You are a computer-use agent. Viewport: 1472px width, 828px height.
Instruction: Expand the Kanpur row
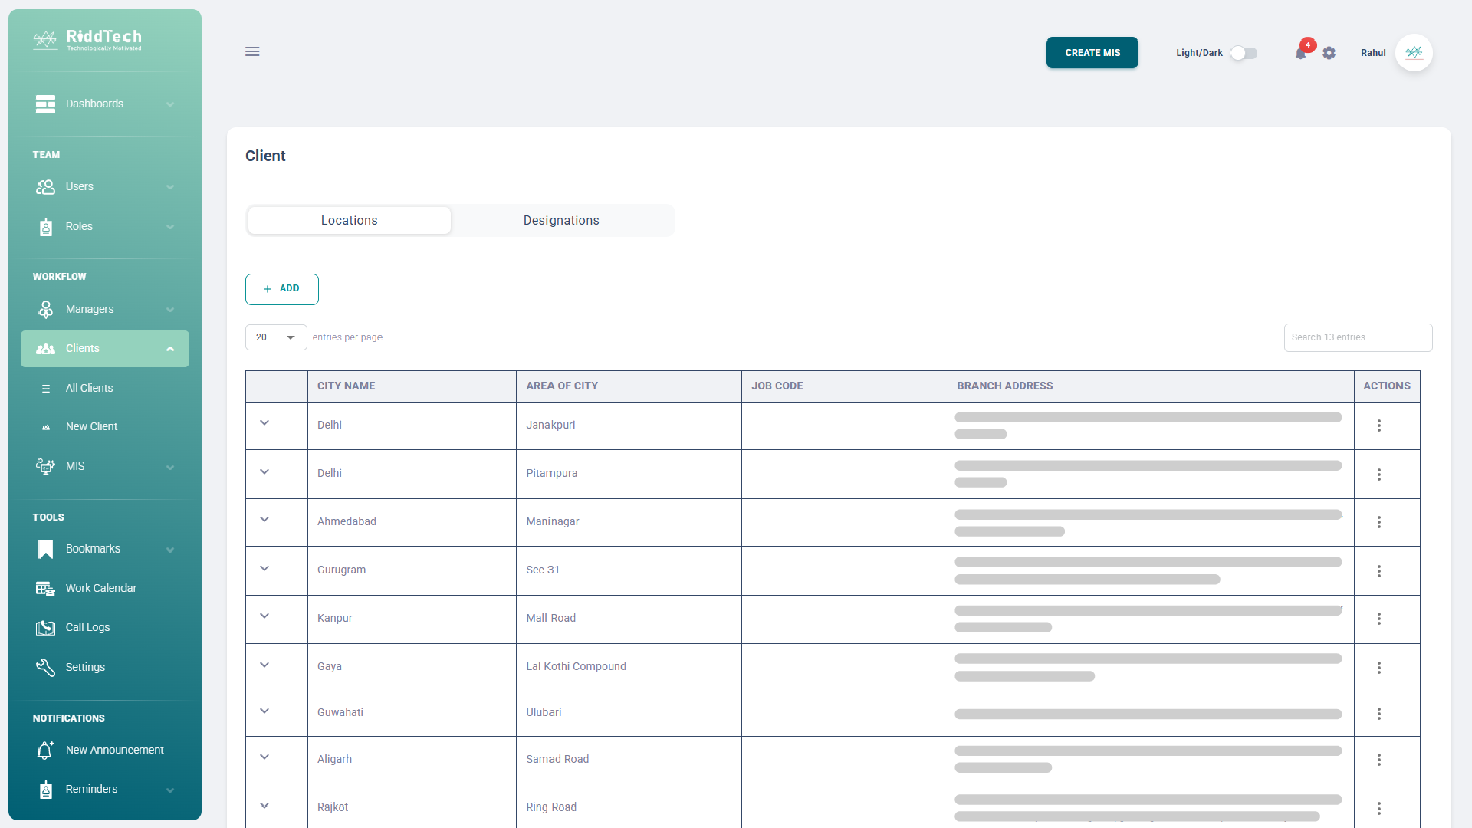pos(264,616)
